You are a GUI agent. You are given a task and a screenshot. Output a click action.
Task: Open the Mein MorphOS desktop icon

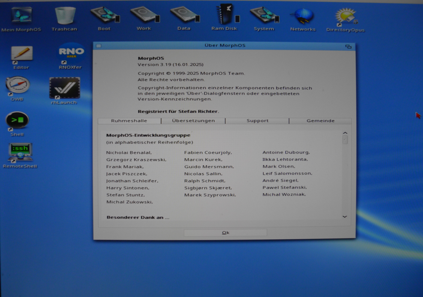tap(21, 15)
